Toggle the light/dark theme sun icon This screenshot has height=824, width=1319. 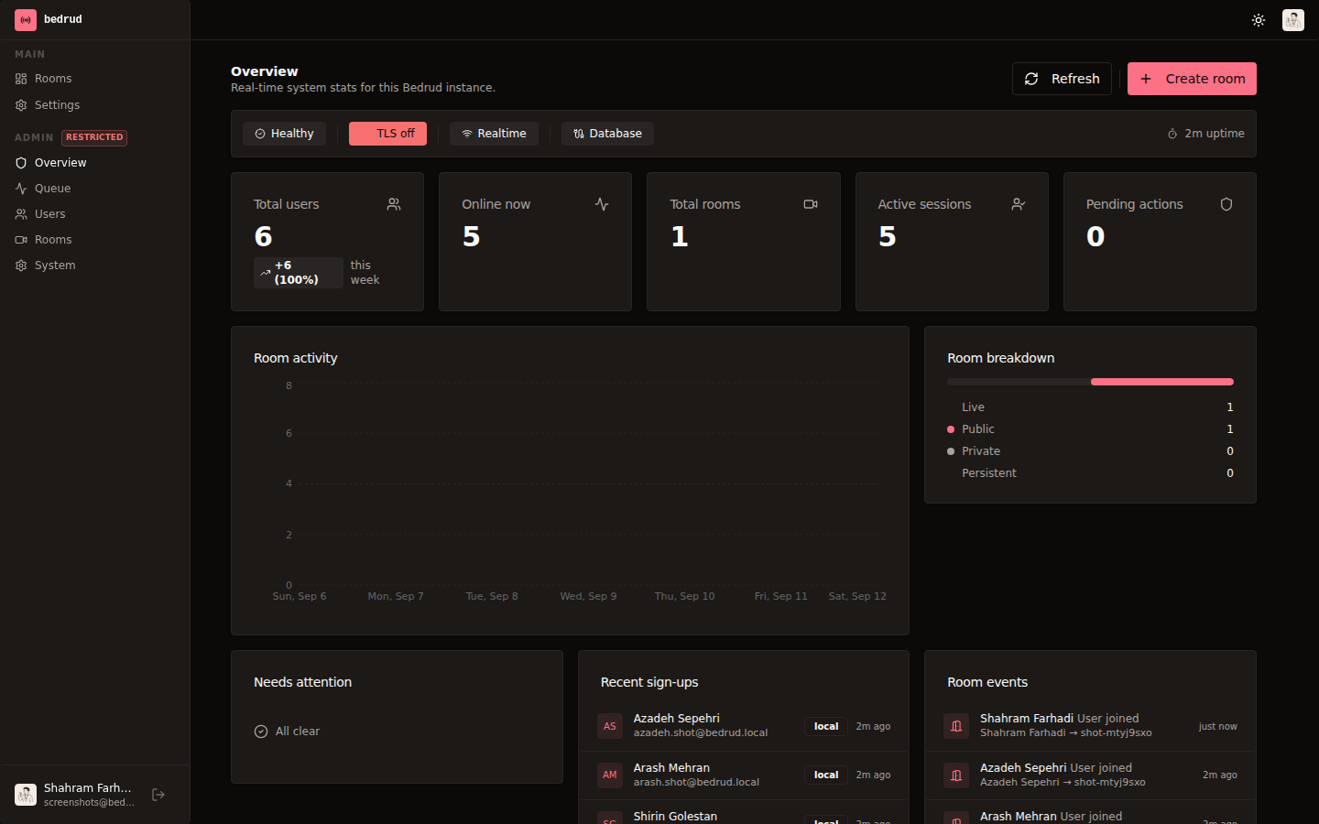click(1259, 20)
